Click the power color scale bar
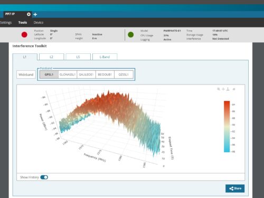 (227, 126)
